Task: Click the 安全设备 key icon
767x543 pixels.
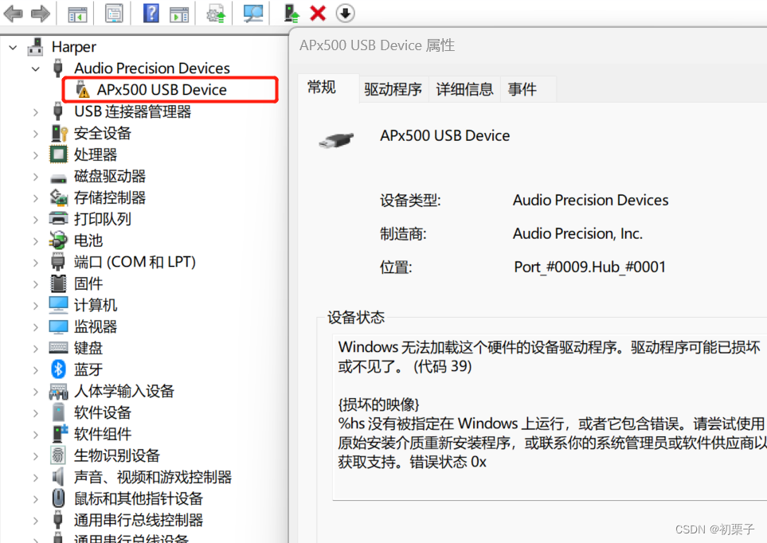Action: (x=59, y=133)
